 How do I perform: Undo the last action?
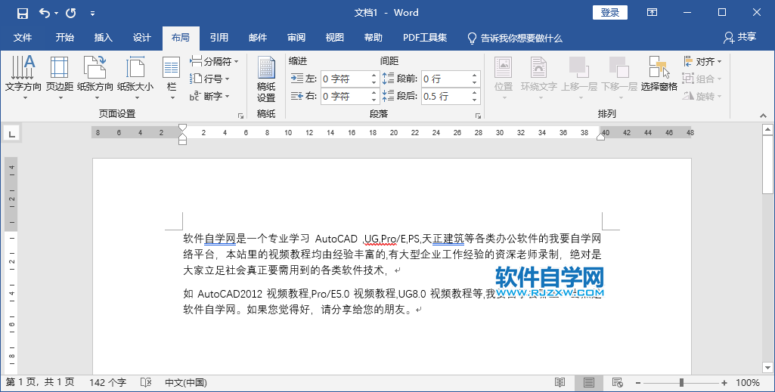click(x=45, y=14)
